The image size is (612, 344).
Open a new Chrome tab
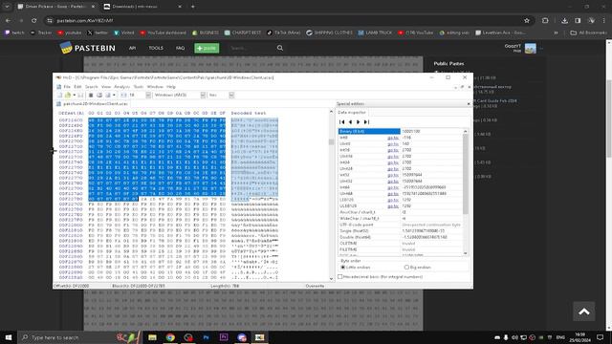click(x=192, y=7)
